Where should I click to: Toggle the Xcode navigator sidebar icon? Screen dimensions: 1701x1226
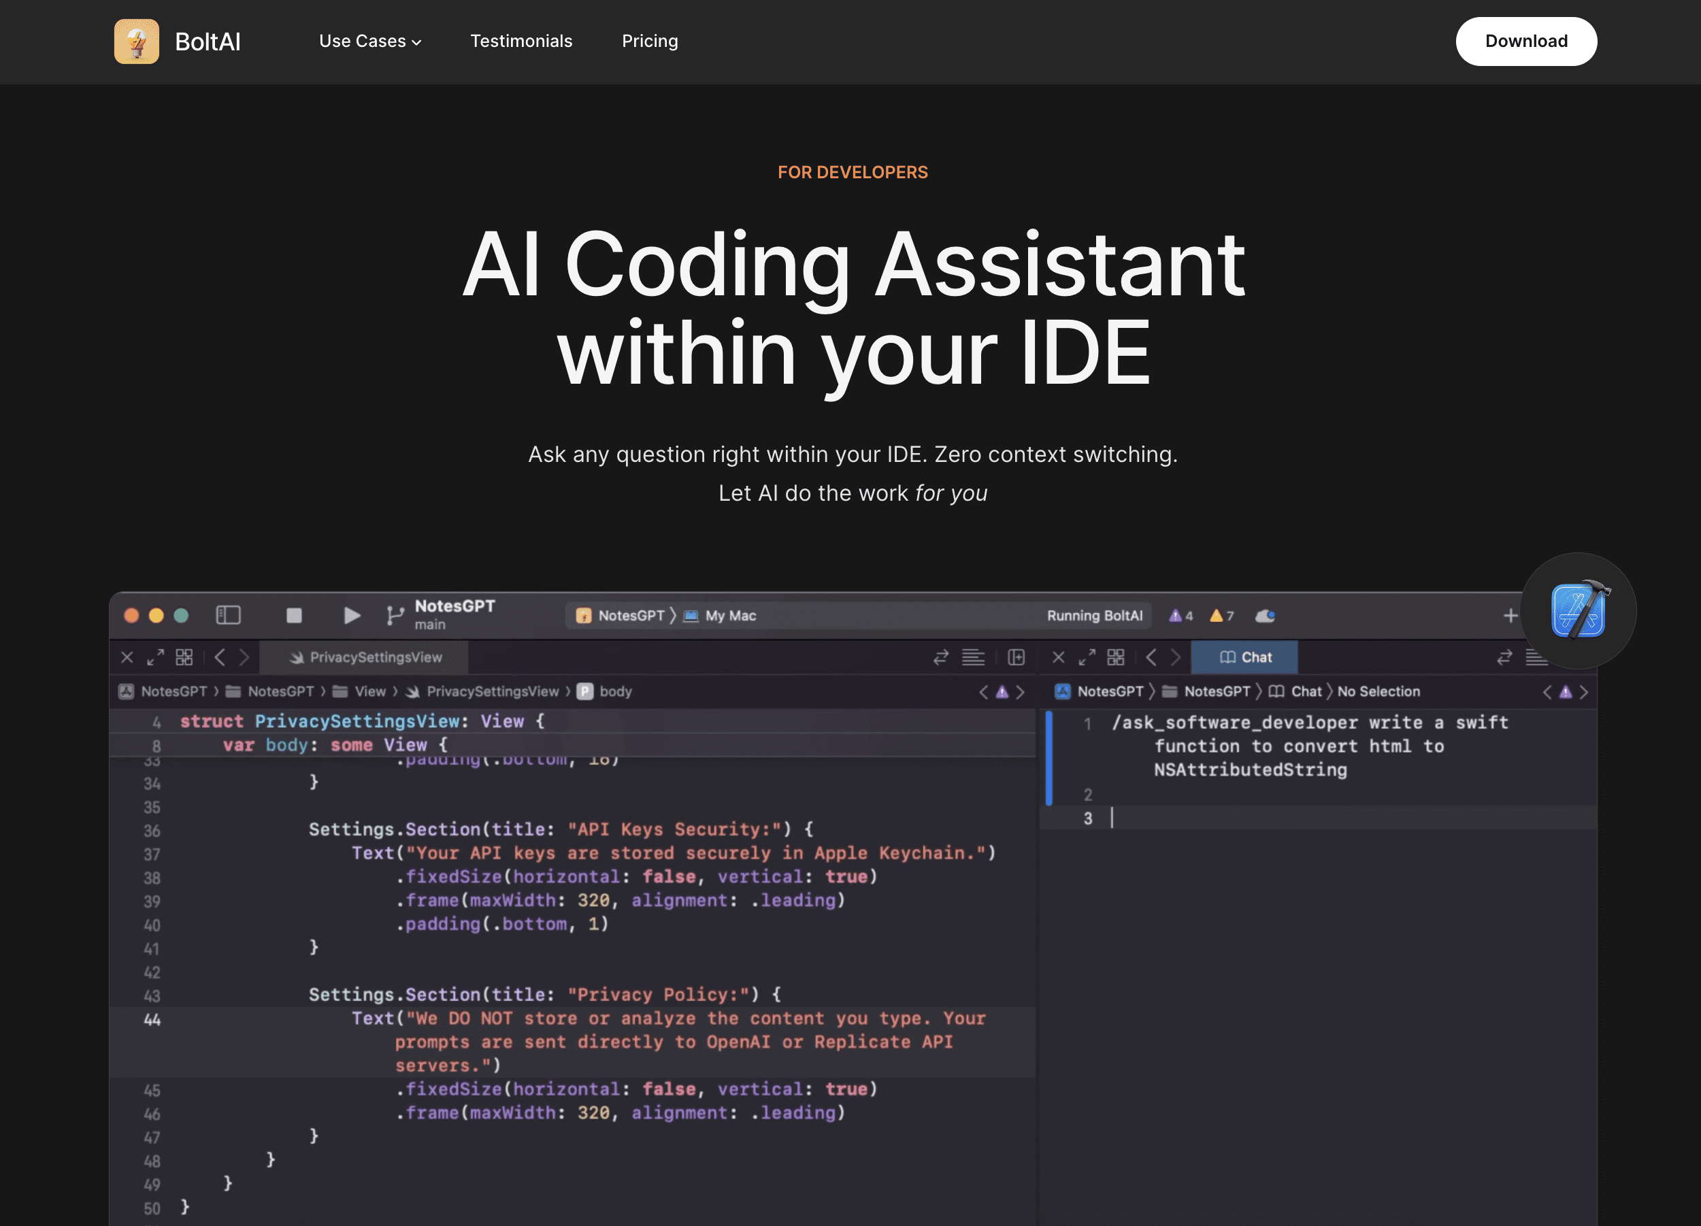[228, 616]
